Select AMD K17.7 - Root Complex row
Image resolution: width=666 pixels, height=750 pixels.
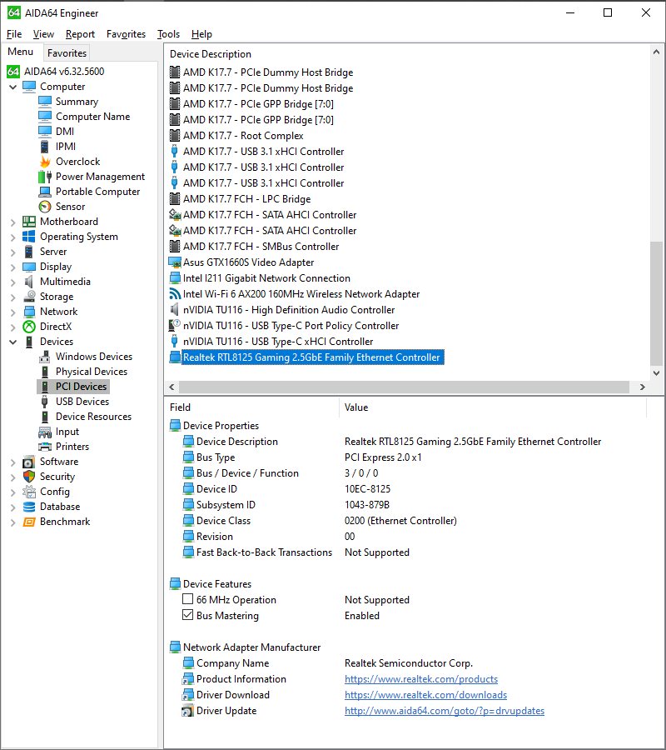click(x=243, y=136)
